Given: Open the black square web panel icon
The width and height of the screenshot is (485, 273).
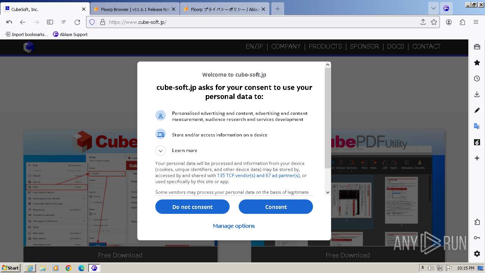Looking at the screenshot, I should click(477, 142).
